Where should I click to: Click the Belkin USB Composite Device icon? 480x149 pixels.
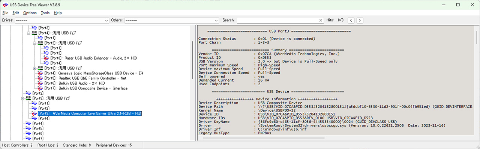40,88
